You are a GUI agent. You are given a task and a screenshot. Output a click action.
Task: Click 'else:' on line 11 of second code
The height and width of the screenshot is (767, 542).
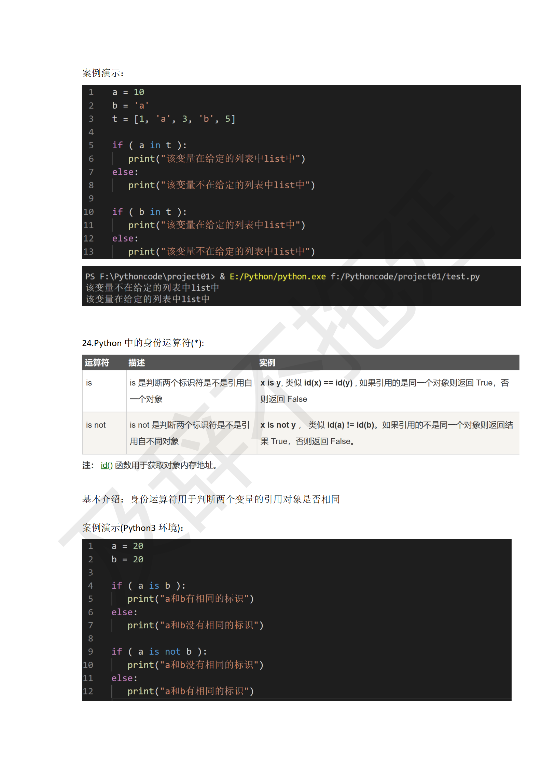(x=124, y=678)
